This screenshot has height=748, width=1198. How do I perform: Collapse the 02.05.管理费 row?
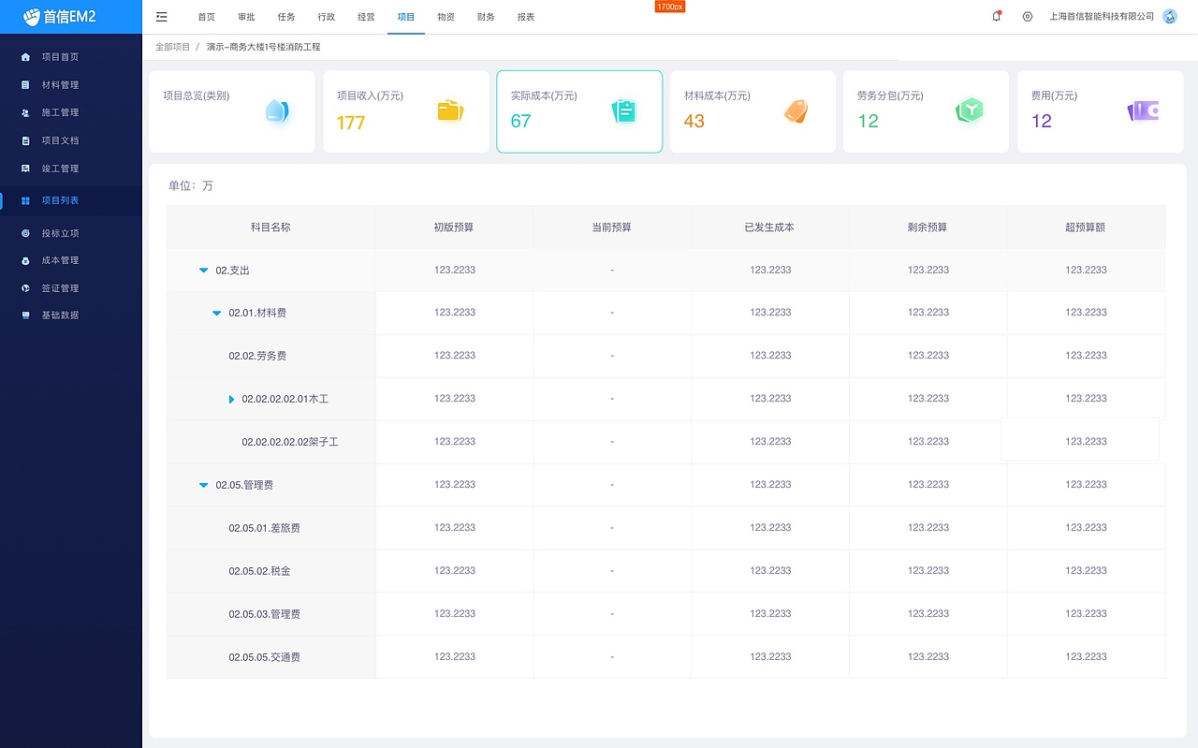203,485
